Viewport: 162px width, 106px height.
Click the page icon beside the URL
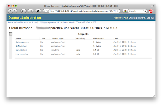pos(46,11)
